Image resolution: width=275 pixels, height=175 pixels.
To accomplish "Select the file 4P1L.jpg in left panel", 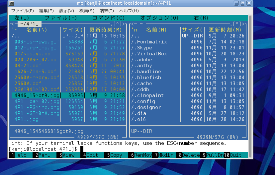I will [27, 119].
